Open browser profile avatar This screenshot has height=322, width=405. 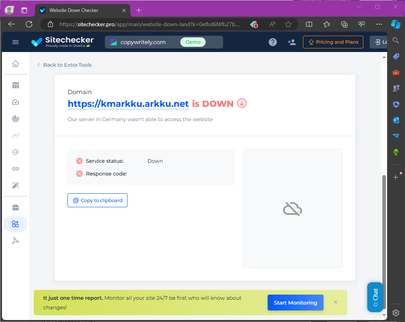tap(10, 10)
